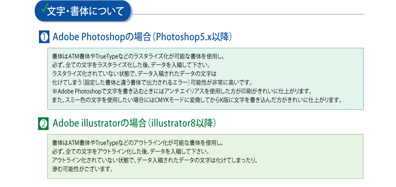Image resolution: width=396 pixels, height=187 pixels.
Task: Click the 文字・書体について header badge
Action: click(83, 11)
